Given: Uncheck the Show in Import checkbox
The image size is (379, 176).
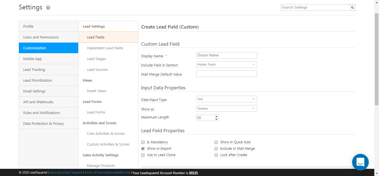Looking at the screenshot, I should coord(143,149).
